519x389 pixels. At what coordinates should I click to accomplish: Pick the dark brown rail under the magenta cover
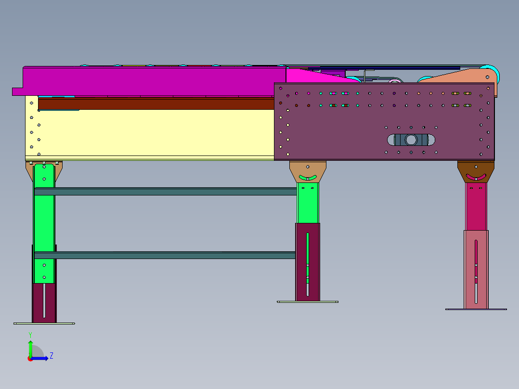click(156, 104)
